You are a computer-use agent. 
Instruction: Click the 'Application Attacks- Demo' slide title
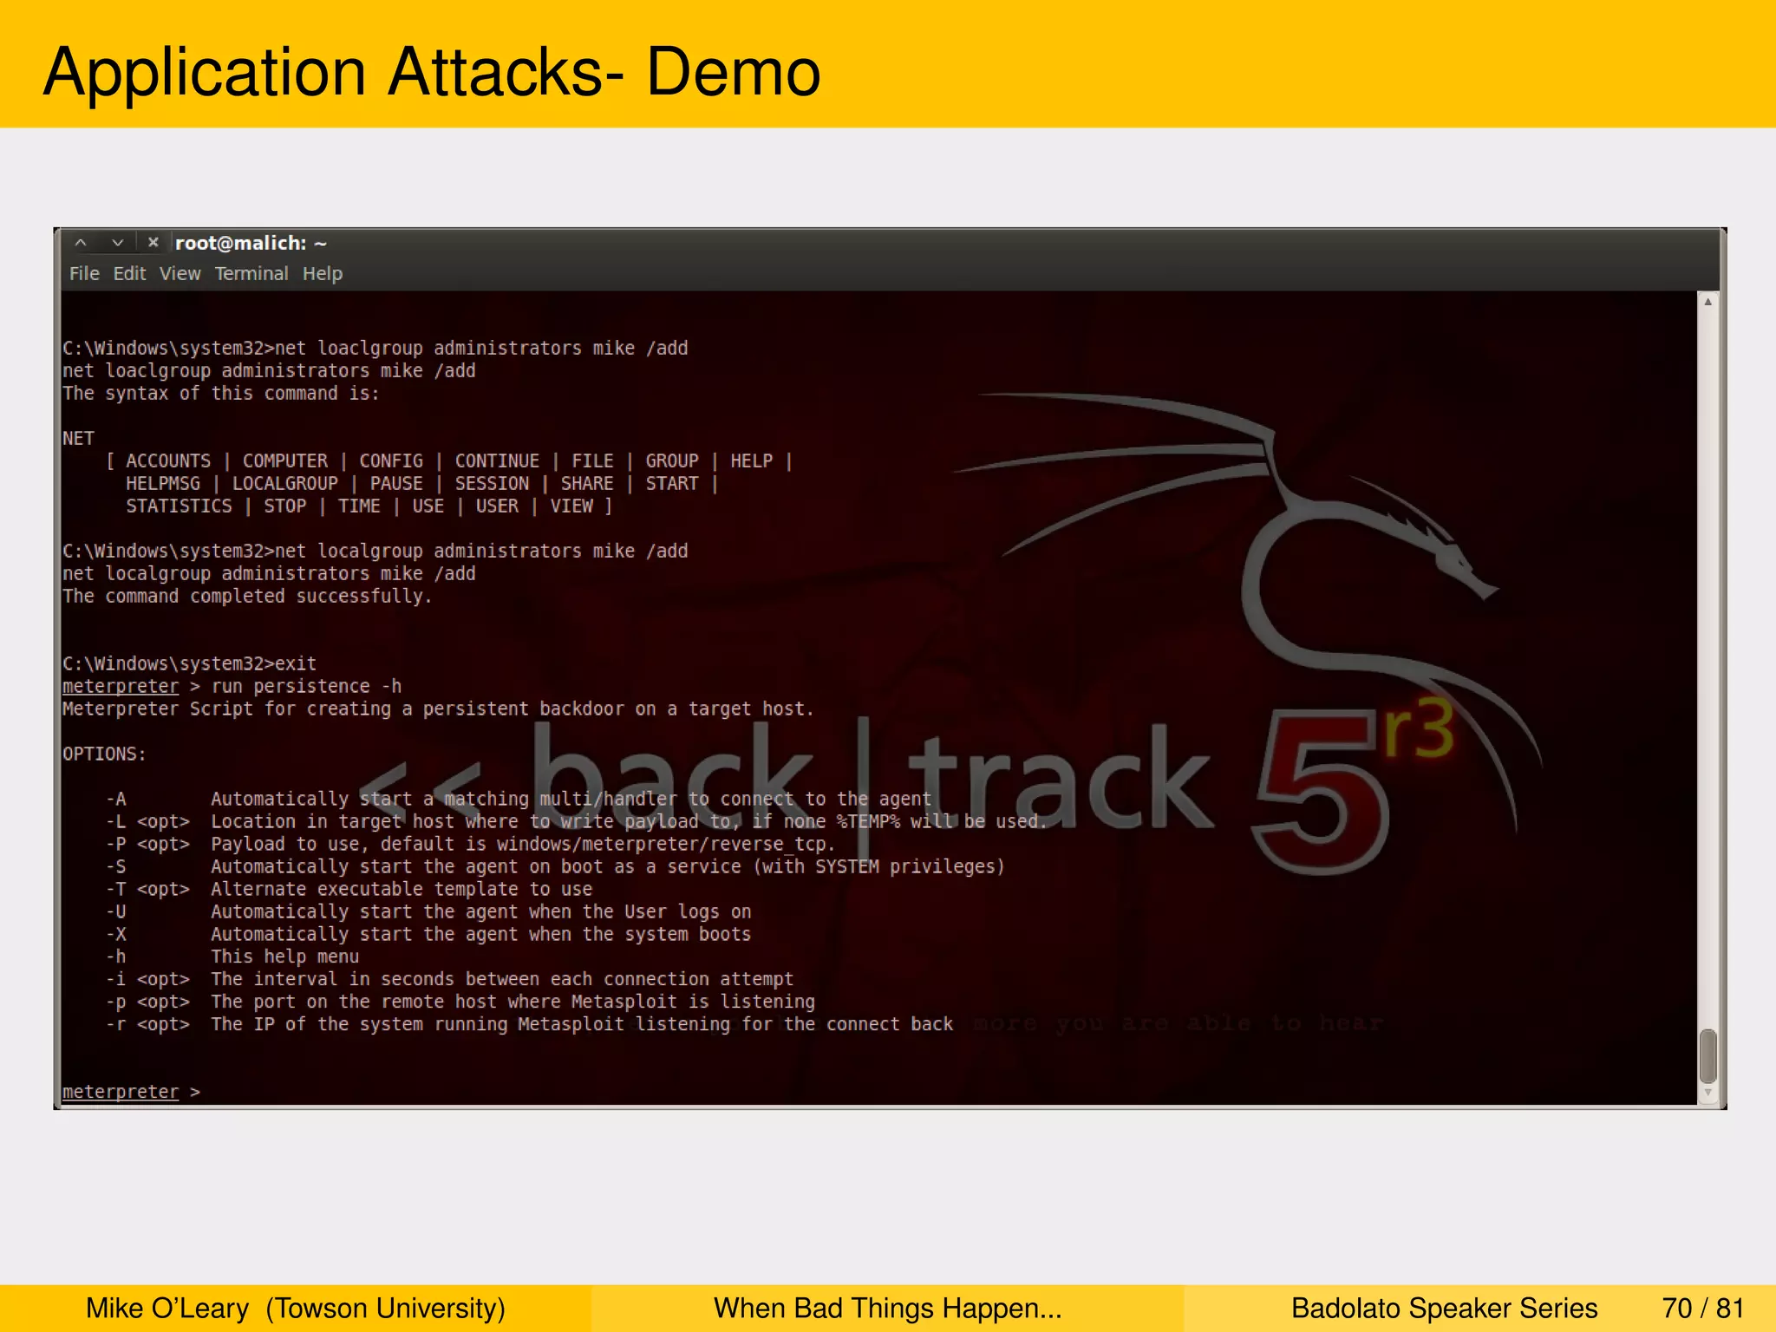pos(432,72)
